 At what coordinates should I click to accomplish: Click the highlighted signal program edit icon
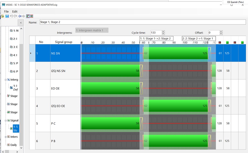pyautogui.click(x=28, y=16)
